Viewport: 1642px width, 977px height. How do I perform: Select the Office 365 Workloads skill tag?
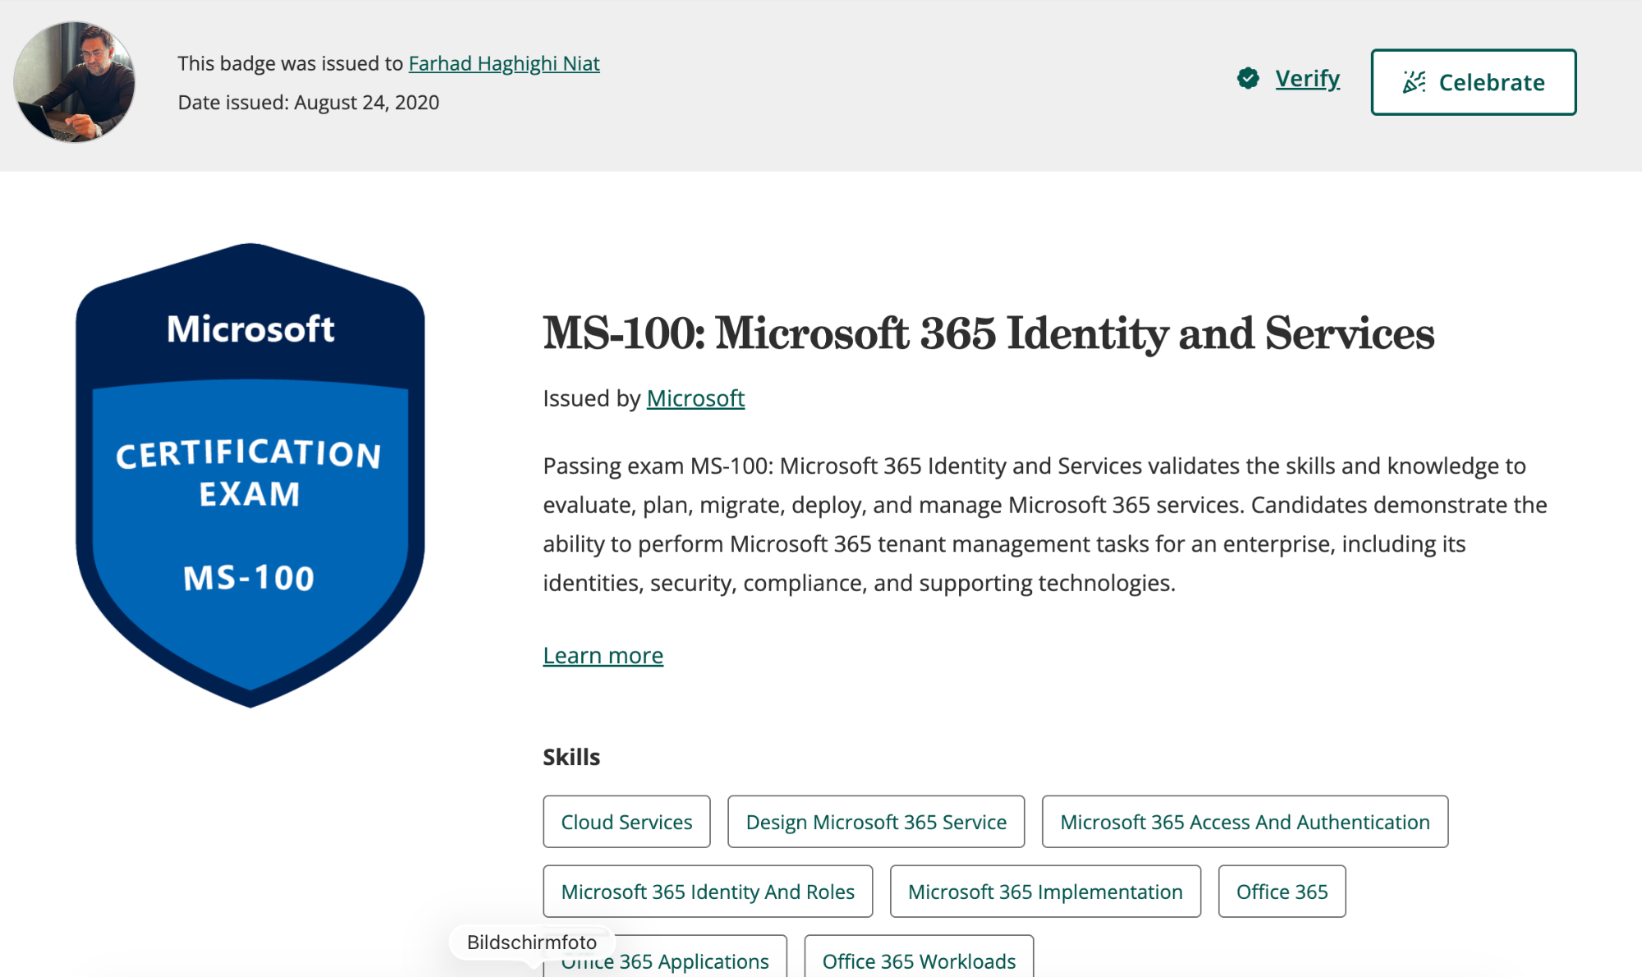coord(919,961)
